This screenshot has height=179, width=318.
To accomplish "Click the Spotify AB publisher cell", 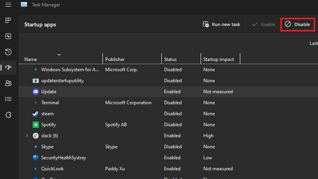I will [x=116, y=125].
